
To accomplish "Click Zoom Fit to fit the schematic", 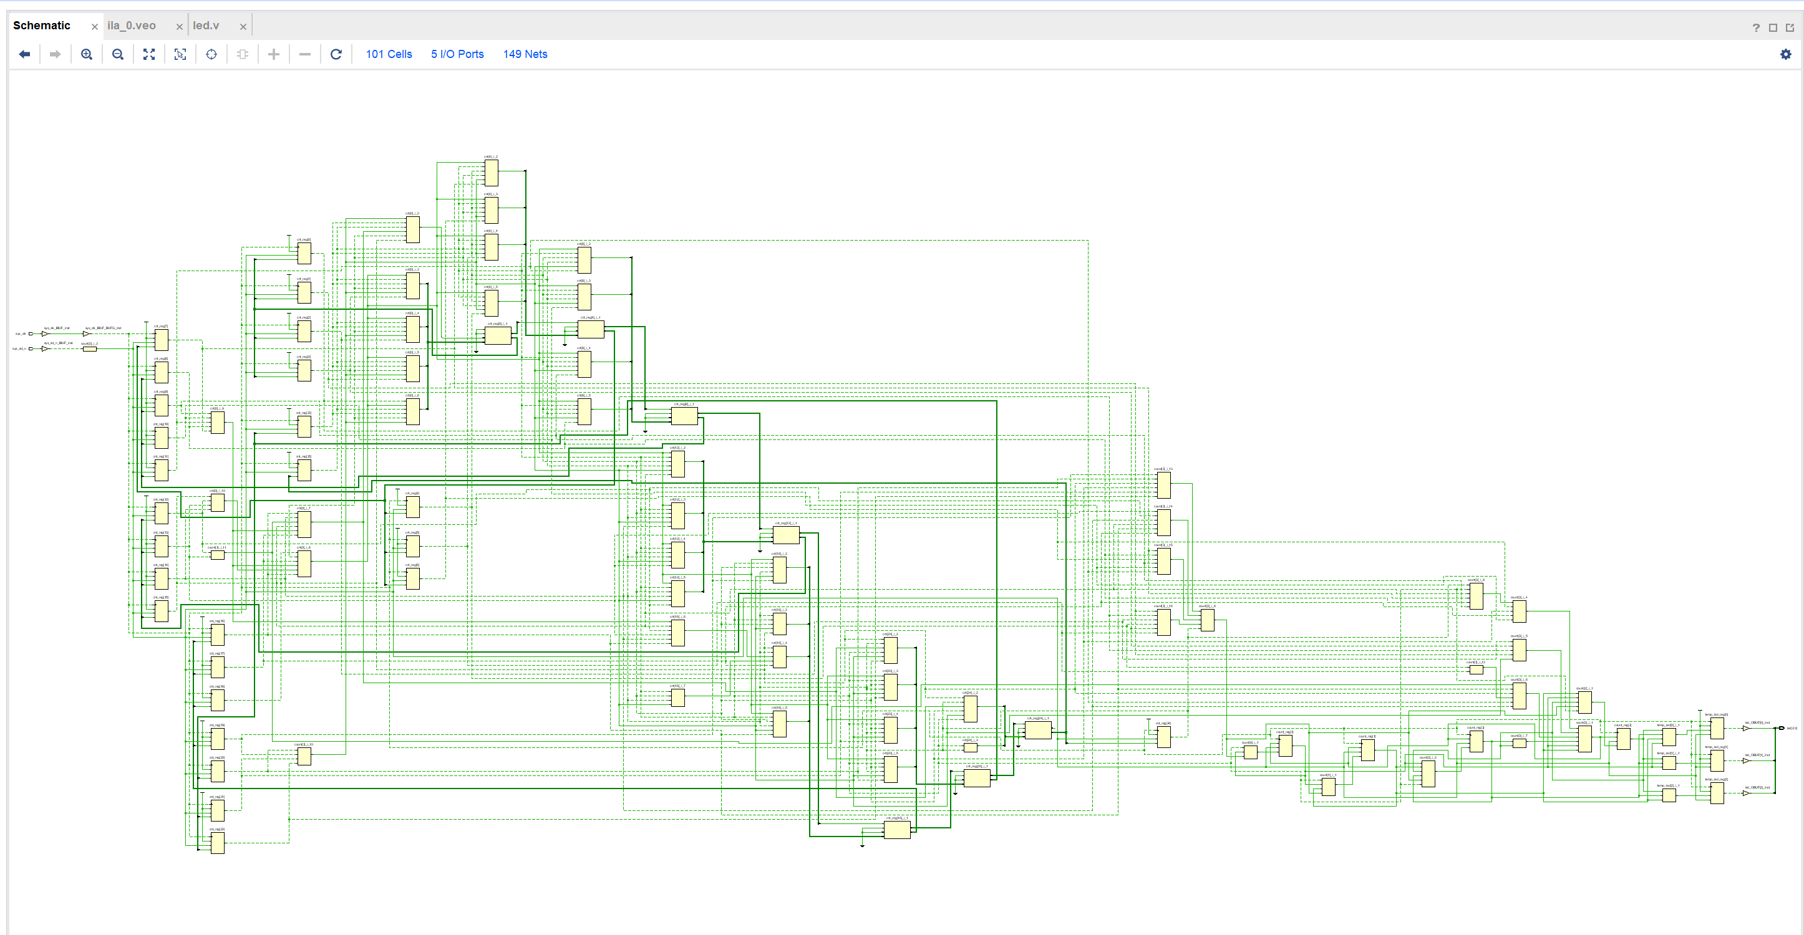I will click(148, 54).
